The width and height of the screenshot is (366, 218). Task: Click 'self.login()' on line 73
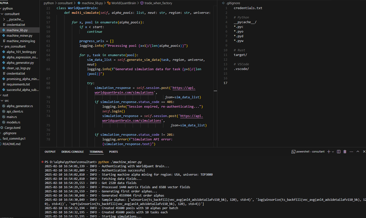[x=113, y=111]
